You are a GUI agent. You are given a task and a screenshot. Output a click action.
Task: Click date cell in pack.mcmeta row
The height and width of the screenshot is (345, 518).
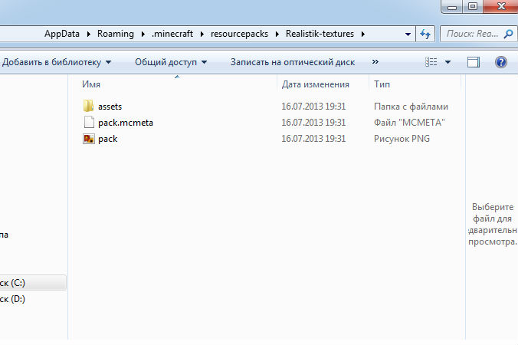pos(313,123)
